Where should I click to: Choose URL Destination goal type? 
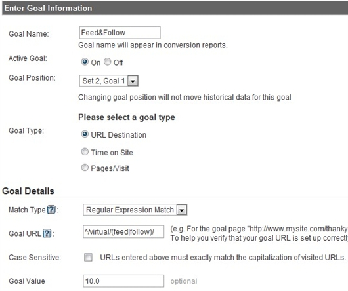coord(85,134)
